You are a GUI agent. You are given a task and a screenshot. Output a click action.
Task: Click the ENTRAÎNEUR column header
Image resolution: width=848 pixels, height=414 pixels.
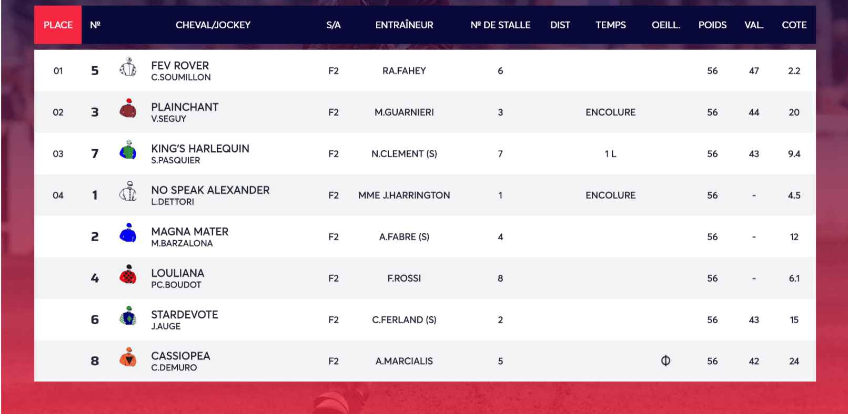(404, 25)
